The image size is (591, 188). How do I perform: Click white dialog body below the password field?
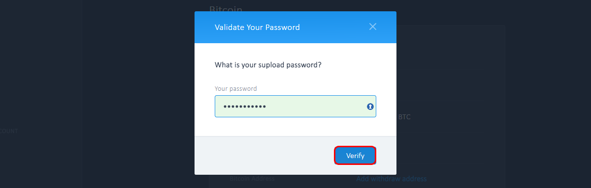295,127
